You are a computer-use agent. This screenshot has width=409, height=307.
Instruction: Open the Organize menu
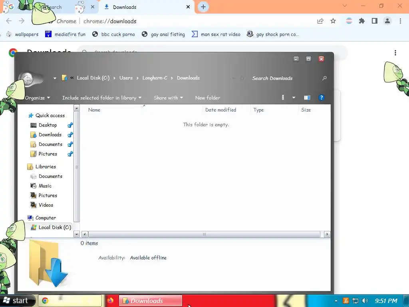(x=37, y=98)
